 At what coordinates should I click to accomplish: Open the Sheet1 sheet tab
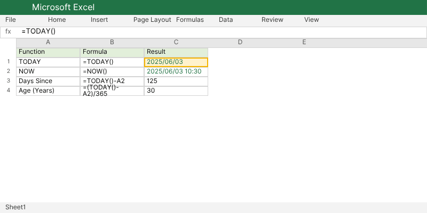point(15,207)
